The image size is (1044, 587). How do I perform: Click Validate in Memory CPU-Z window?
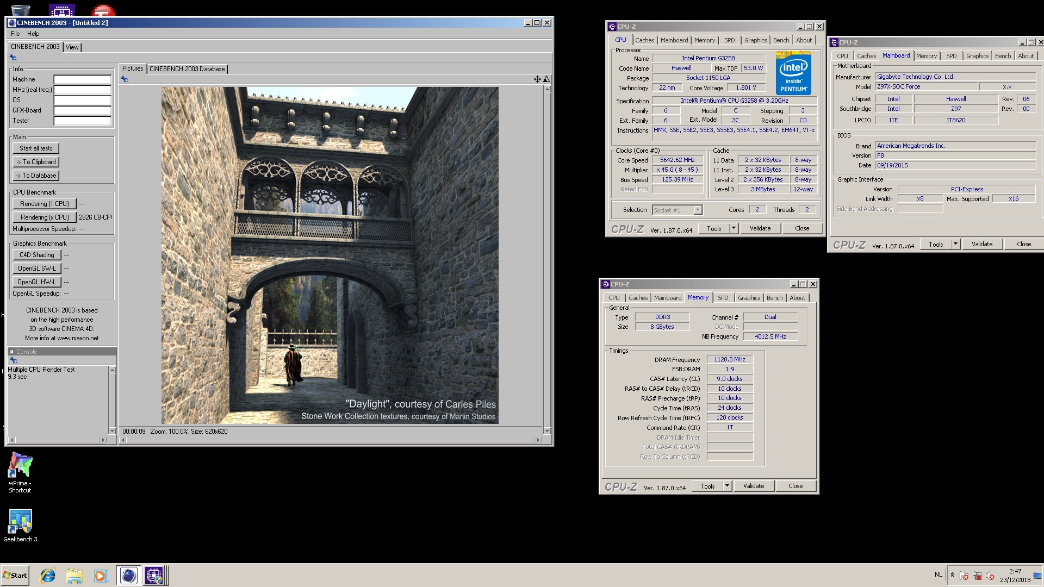click(753, 486)
